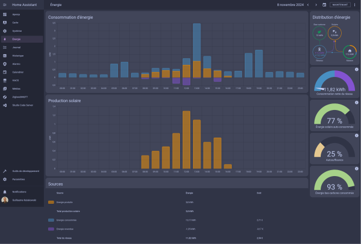
Task: Toggle the Énergie renvoyée purple swatch
Action: [x=51, y=229]
